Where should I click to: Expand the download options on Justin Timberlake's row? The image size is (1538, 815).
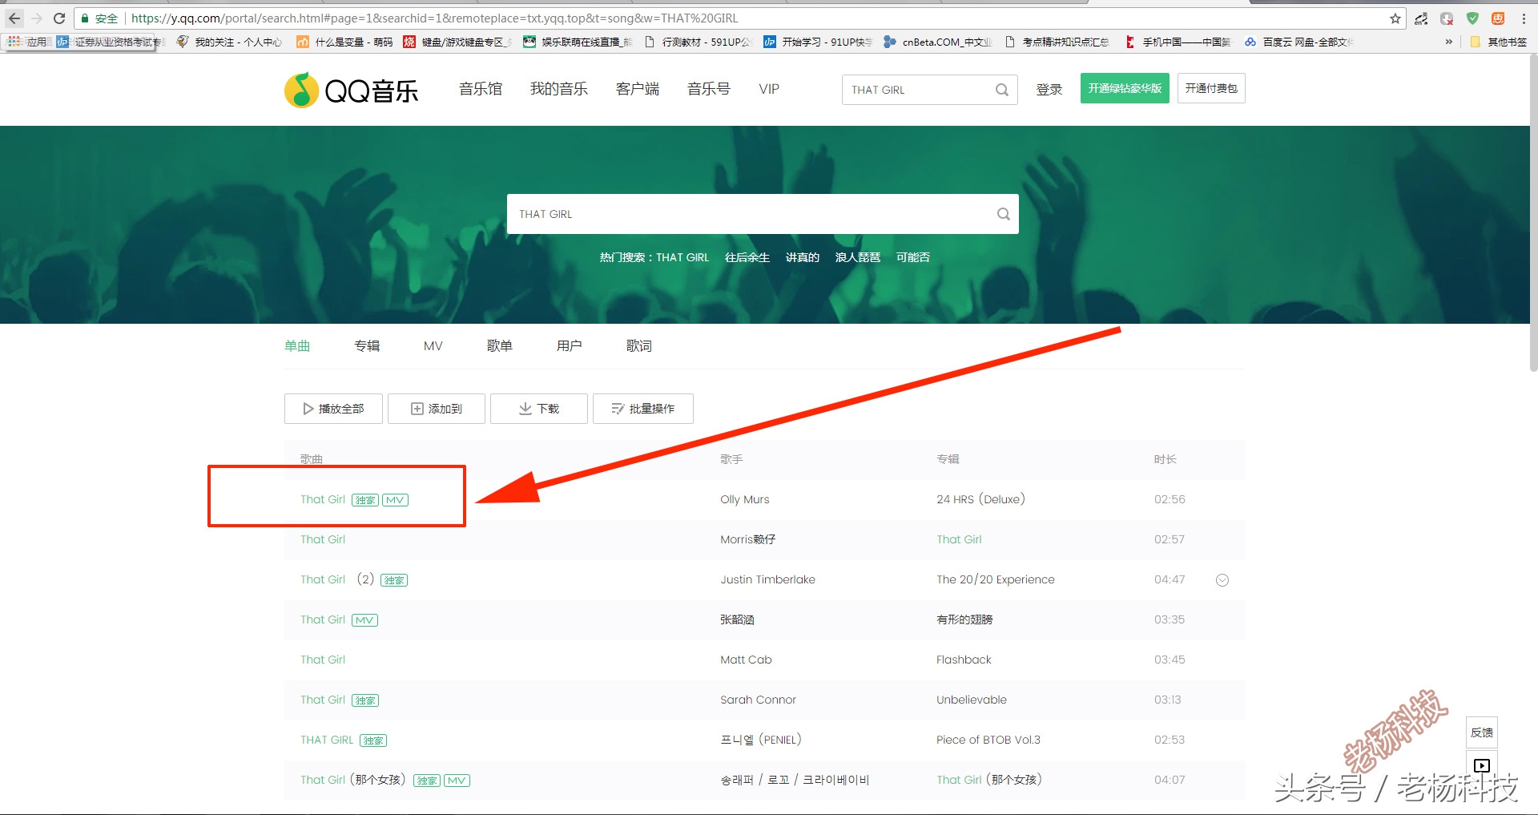point(1222,579)
